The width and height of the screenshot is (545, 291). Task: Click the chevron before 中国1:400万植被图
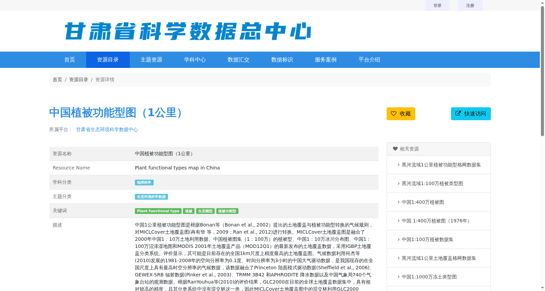399,202
